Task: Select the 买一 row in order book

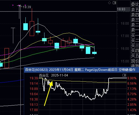Action: [x=135, y=35]
